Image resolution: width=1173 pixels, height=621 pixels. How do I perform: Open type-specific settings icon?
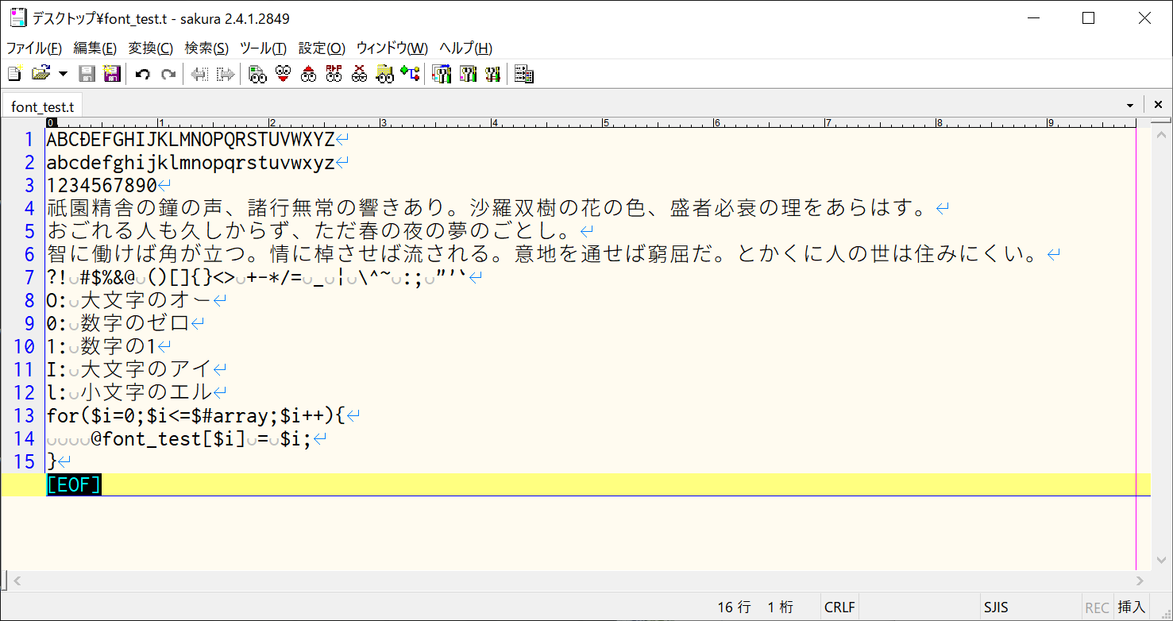pyautogui.click(x=468, y=74)
